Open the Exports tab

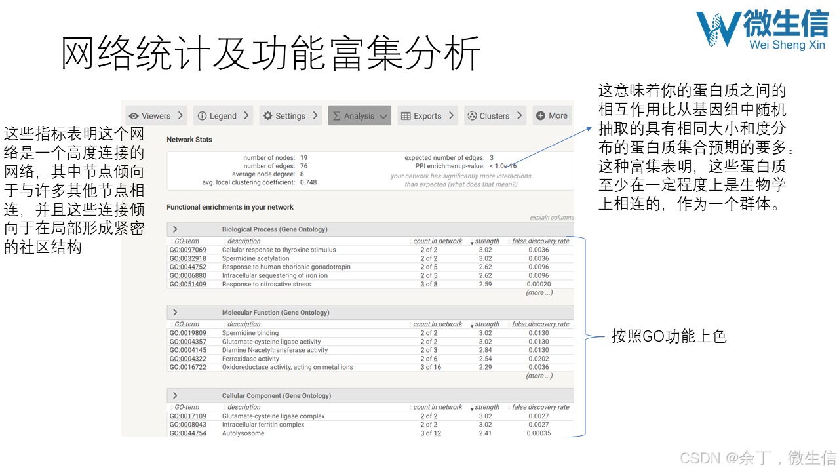pos(427,115)
